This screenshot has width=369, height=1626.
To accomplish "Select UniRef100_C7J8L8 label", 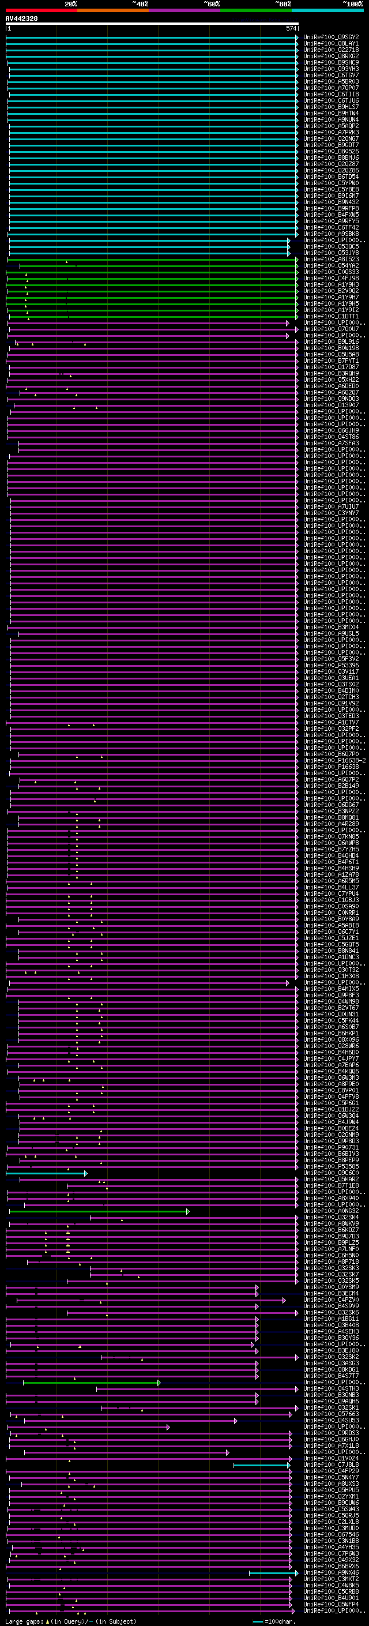I will [x=331, y=1464].
